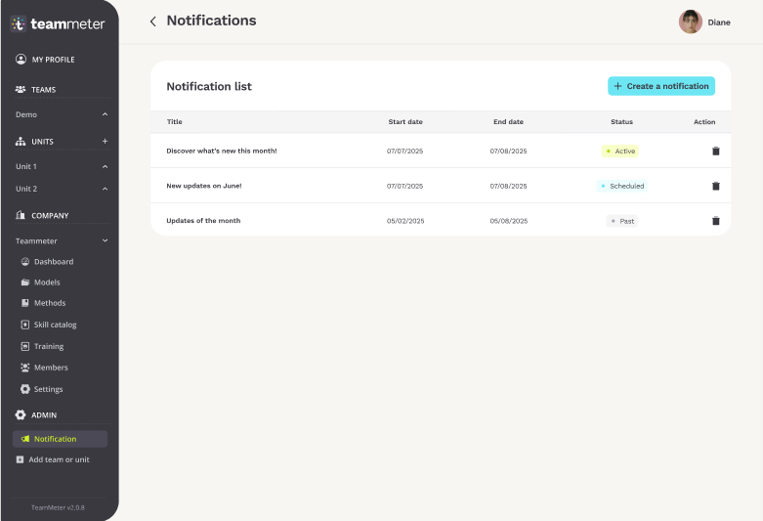
Task: Open the Dashboard page
Action: click(53, 262)
